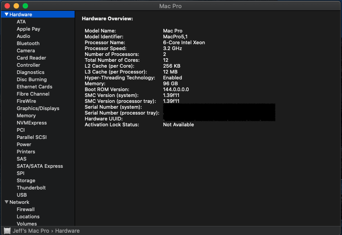Open the Parallel SCSI entry
342x235 pixels.
point(32,137)
